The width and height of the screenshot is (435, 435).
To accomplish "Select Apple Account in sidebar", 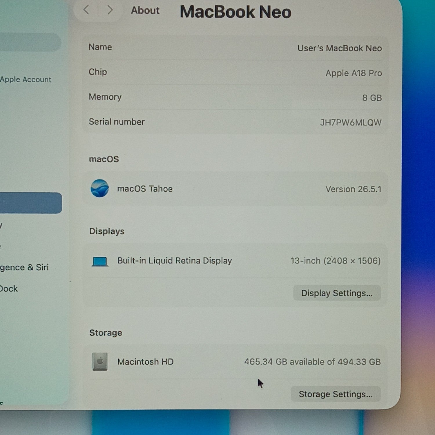I will click(x=26, y=79).
